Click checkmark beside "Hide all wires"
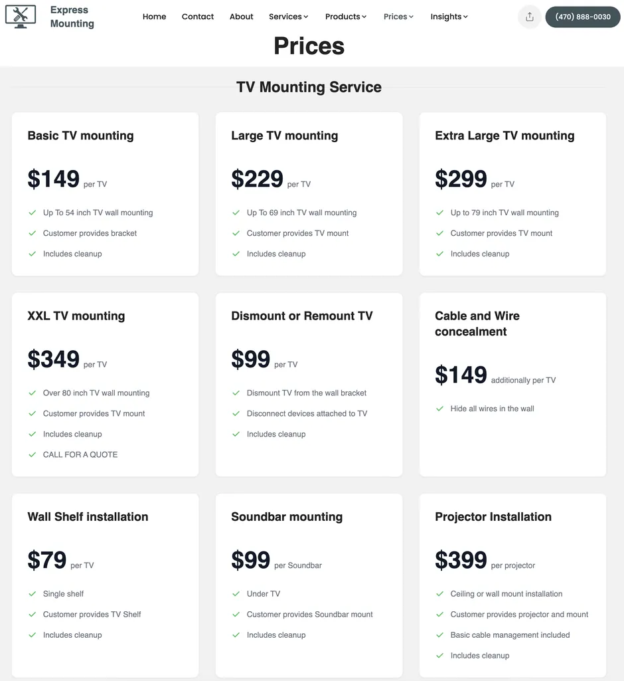 [439, 409]
